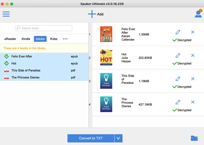The width and height of the screenshot is (204, 145).
Task: Edit metadata for The Princess Diaries
Action: click(178, 102)
